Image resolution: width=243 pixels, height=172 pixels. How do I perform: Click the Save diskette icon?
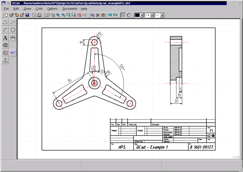tap(27, 15)
